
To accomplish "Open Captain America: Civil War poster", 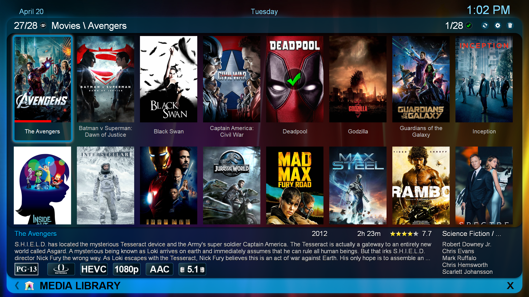I will [232, 79].
